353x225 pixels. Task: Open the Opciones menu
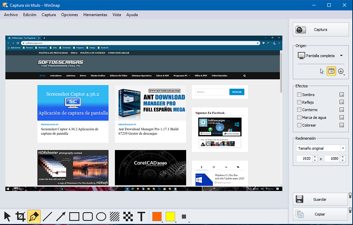tap(70, 15)
